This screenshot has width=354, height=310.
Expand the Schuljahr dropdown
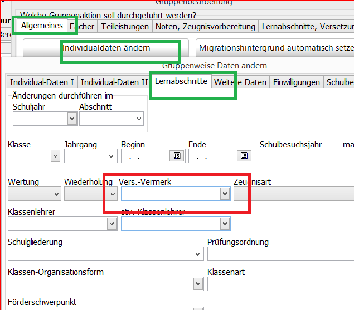pyautogui.click(x=71, y=118)
